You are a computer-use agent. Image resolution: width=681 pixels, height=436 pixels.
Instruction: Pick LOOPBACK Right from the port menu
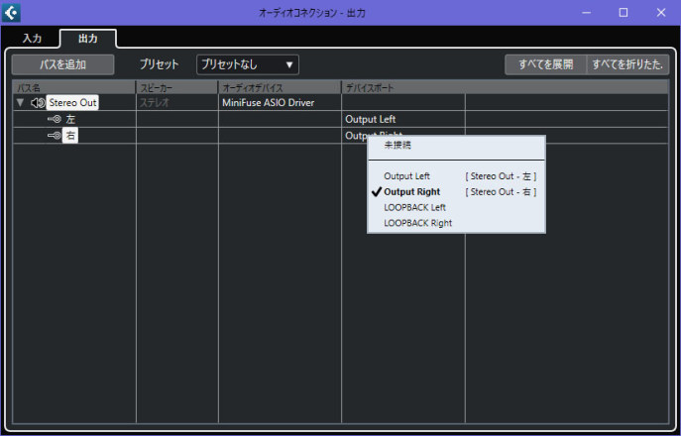[x=417, y=223]
